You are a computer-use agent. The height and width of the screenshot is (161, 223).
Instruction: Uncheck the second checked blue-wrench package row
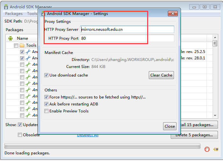point(22,58)
